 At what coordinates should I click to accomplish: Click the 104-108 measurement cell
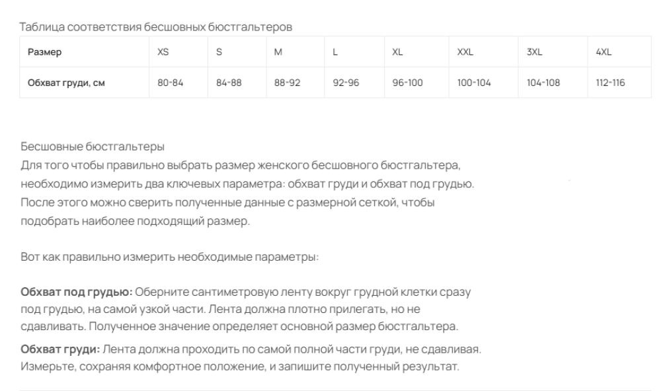tap(553, 83)
